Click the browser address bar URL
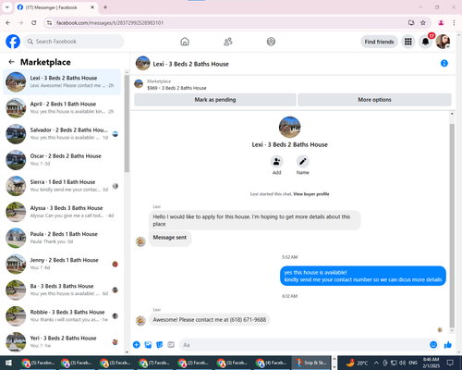 (110, 23)
